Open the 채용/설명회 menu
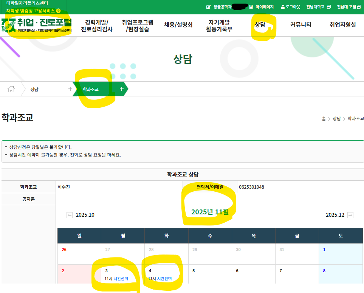The width and height of the screenshot is (364, 293). pyautogui.click(x=178, y=25)
